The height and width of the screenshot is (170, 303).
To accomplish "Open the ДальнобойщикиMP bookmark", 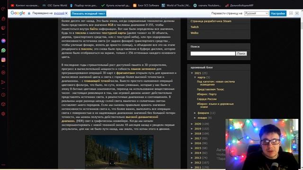I will [239, 5].
